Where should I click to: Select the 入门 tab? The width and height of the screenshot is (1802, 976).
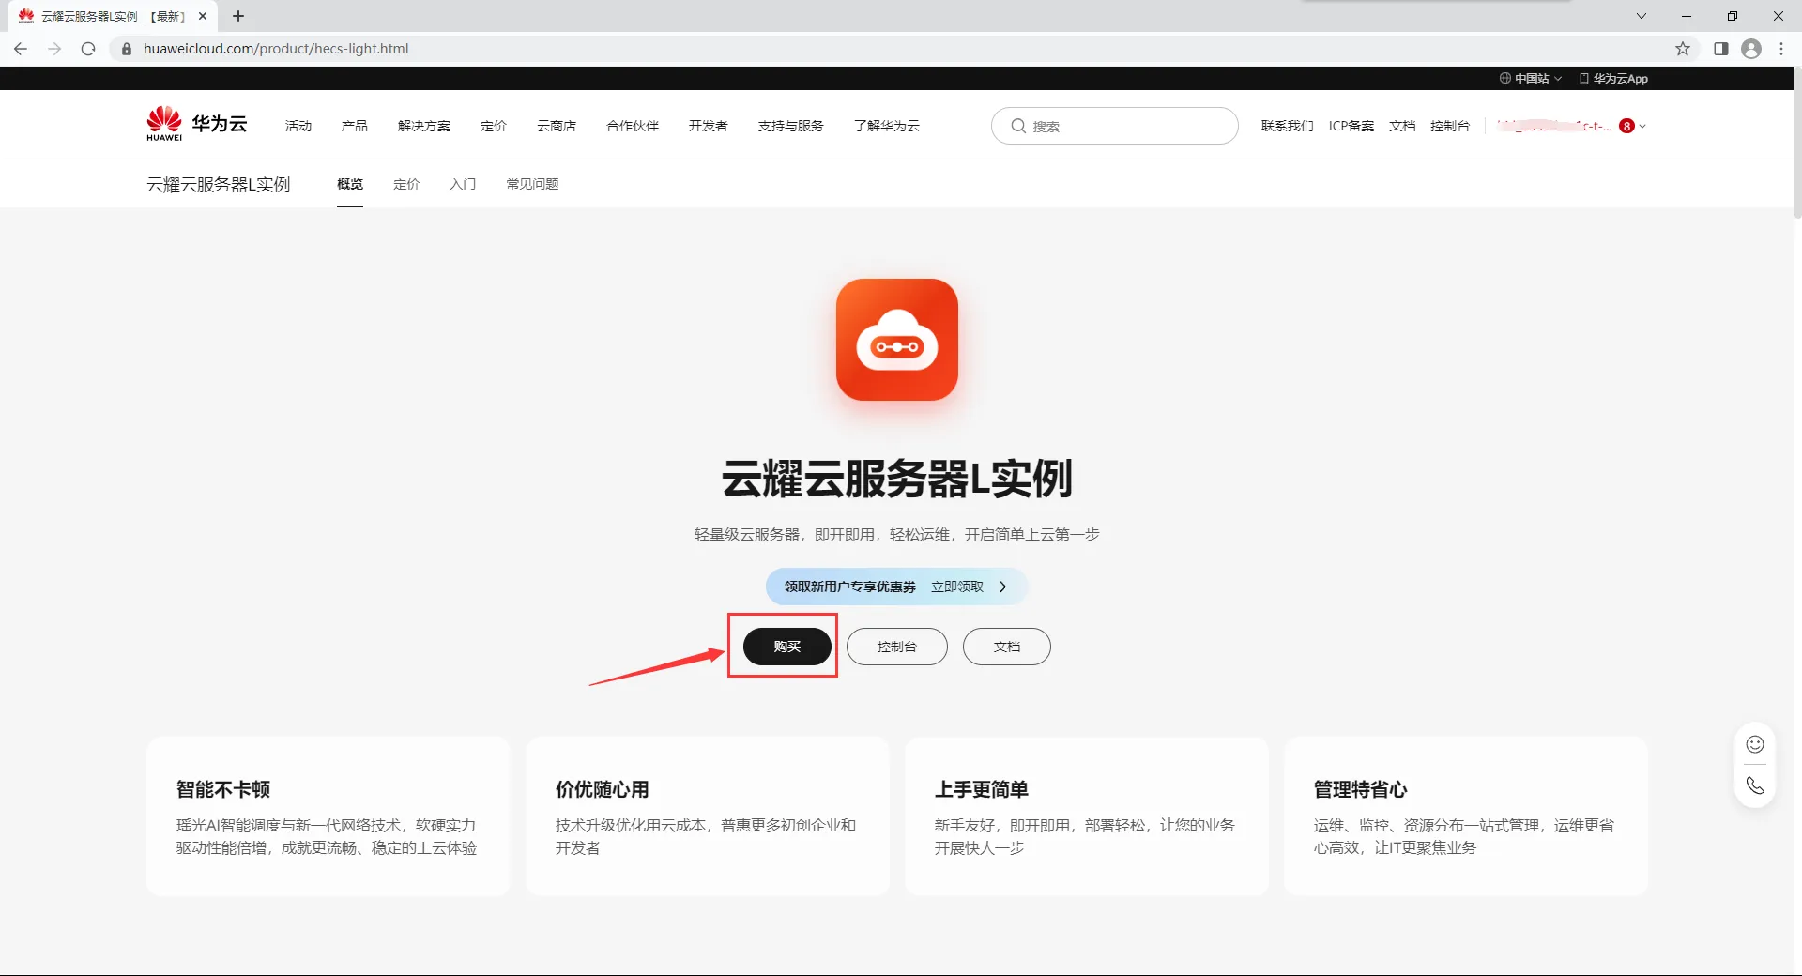463,184
